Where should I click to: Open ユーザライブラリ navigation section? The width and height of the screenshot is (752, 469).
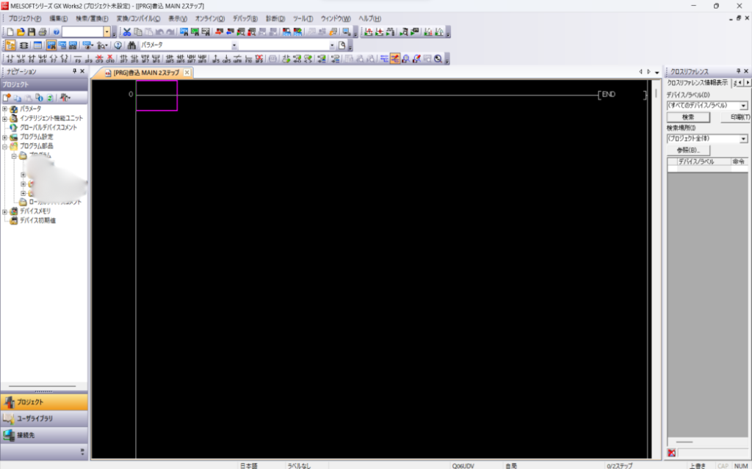point(44,418)
